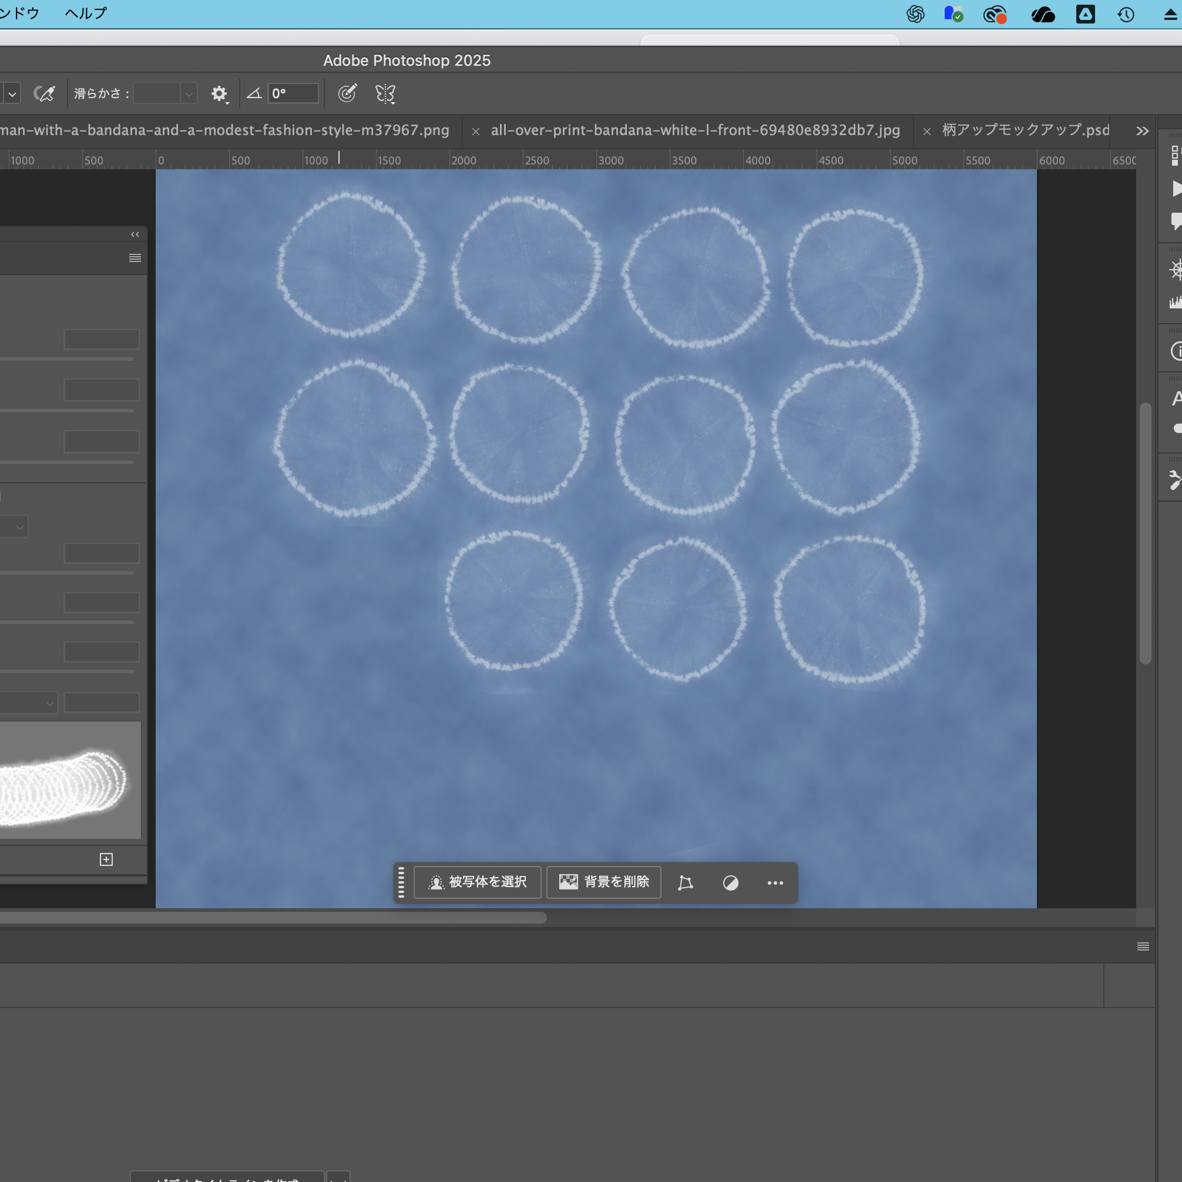Switch to all-over-print-bandana-white jpg tab
This screenshot has width=1182, height=1182.
(x=695, y=130)
